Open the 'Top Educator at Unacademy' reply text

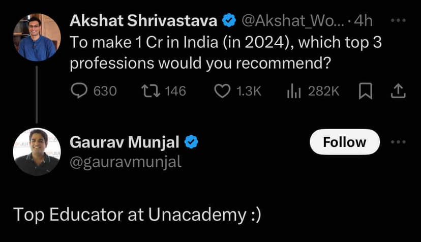137,215
